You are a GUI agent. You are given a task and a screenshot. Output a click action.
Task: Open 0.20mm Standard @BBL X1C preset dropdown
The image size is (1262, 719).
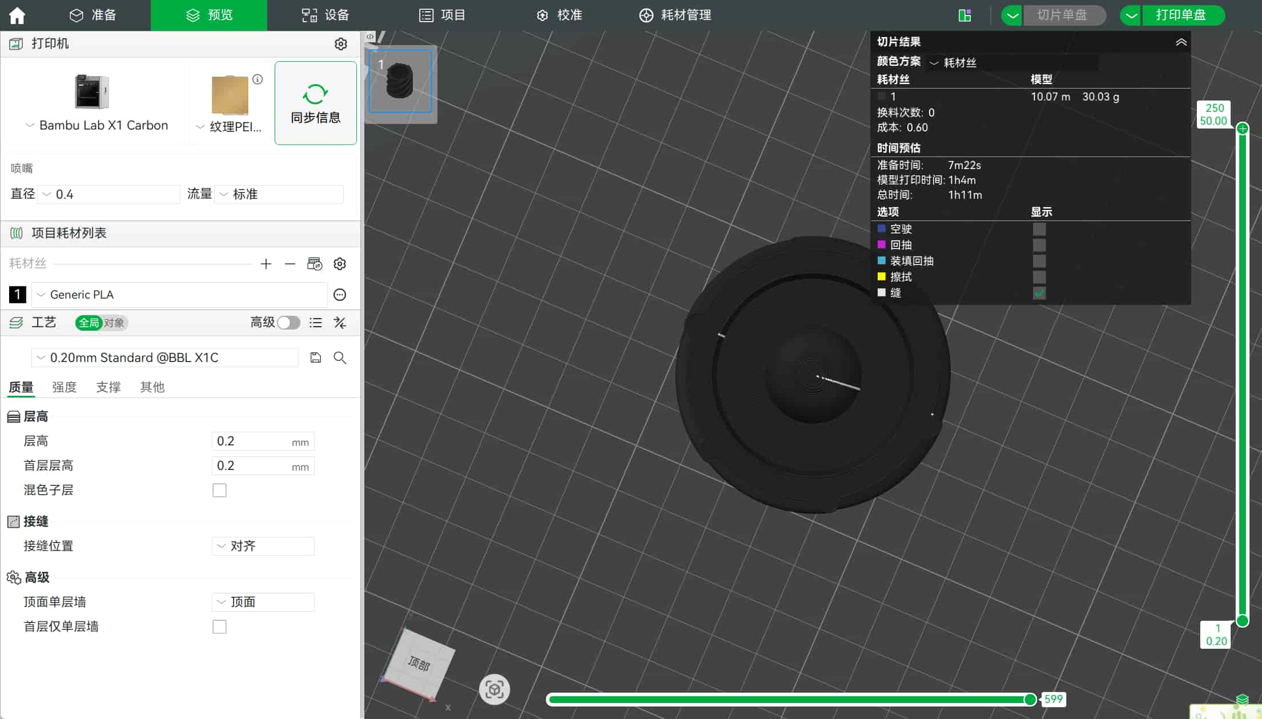tap(164, 358)
